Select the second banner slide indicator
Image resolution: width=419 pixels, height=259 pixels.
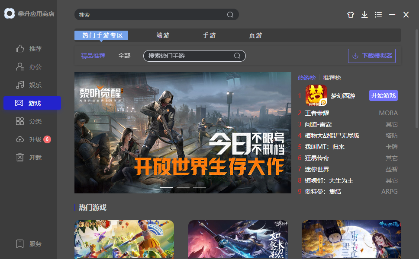coord(183,188)
